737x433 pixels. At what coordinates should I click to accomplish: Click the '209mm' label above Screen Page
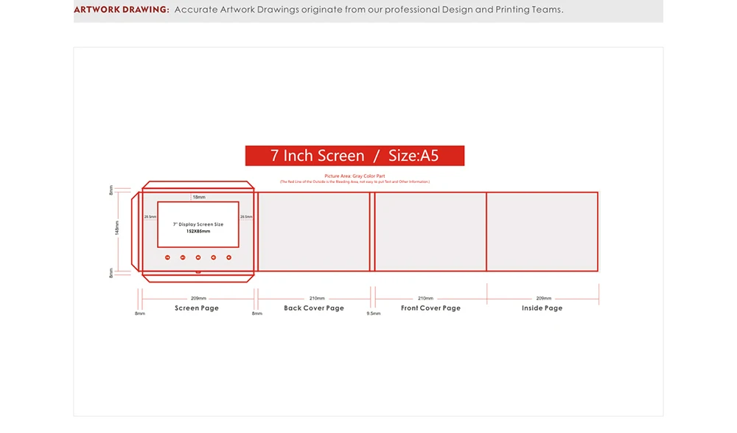tap(198, 299)
